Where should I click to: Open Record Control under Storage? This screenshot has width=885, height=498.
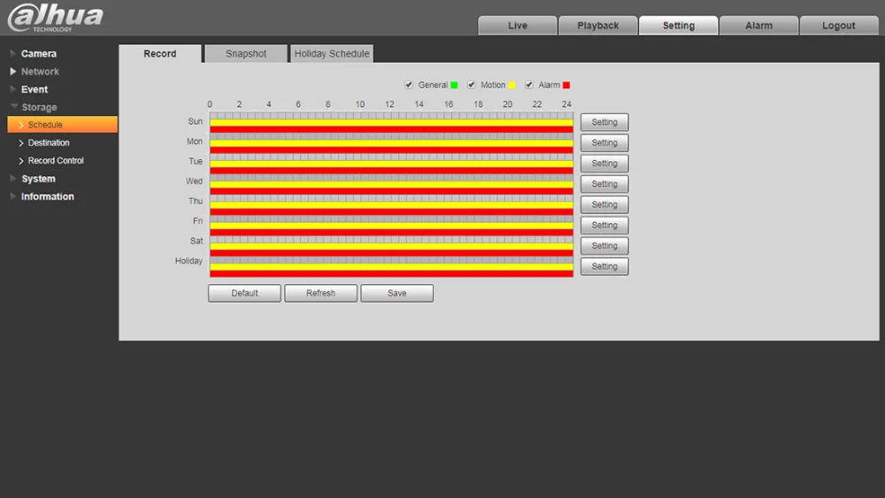click(x=56, y=161)
